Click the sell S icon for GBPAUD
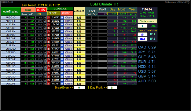191x111 pixels. [x=49, y=52]
